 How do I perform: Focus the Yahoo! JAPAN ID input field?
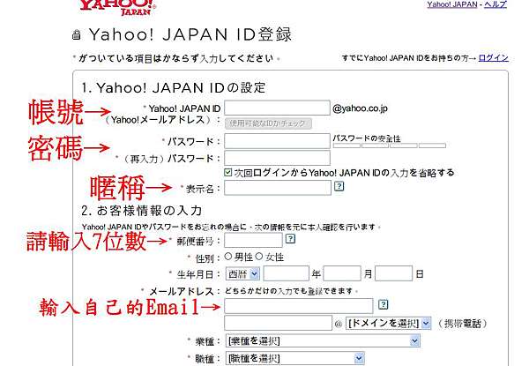[x=277, y=108]
